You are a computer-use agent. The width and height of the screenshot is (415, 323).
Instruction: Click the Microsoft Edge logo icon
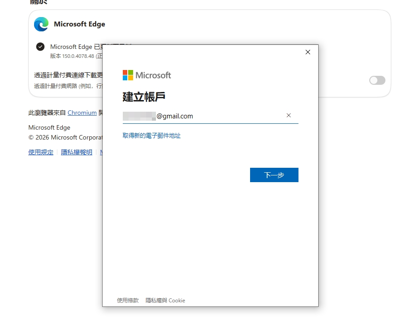click(x=41, y=24)
